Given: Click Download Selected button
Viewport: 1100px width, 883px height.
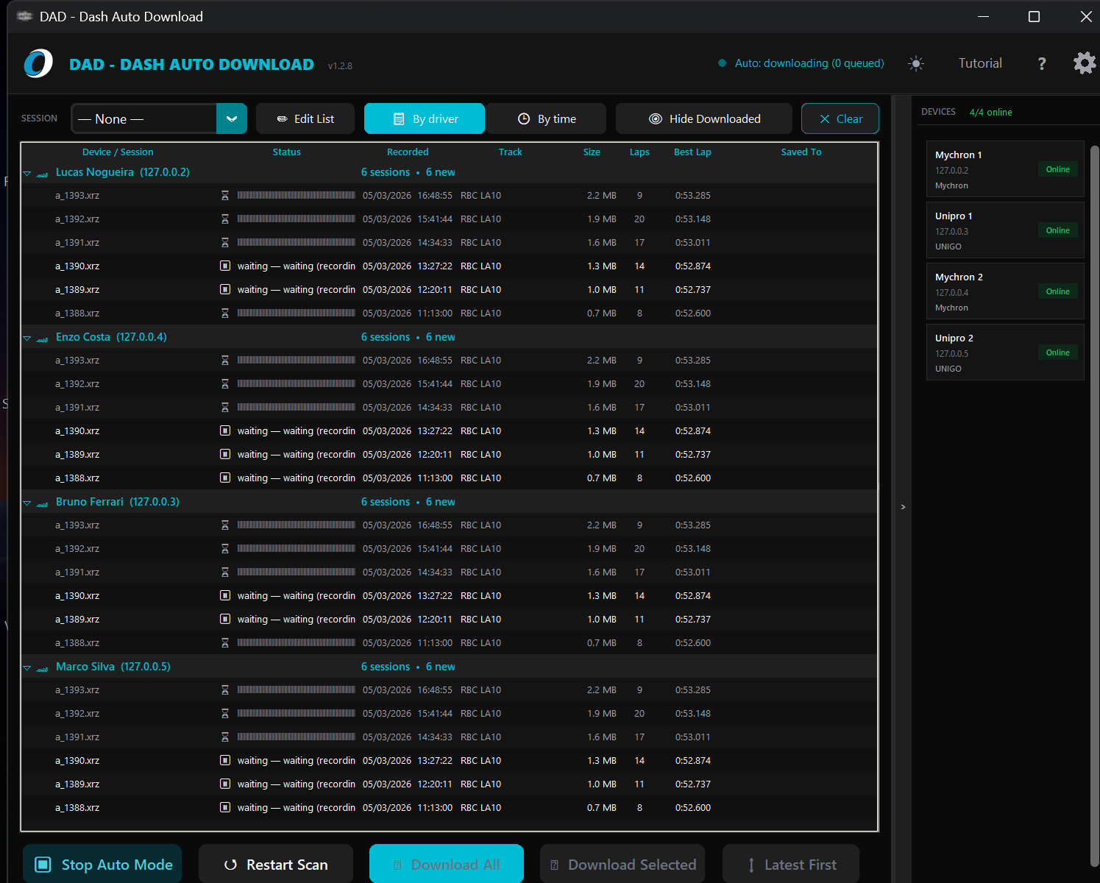Looking at the screenshot, I should [622, 864].
